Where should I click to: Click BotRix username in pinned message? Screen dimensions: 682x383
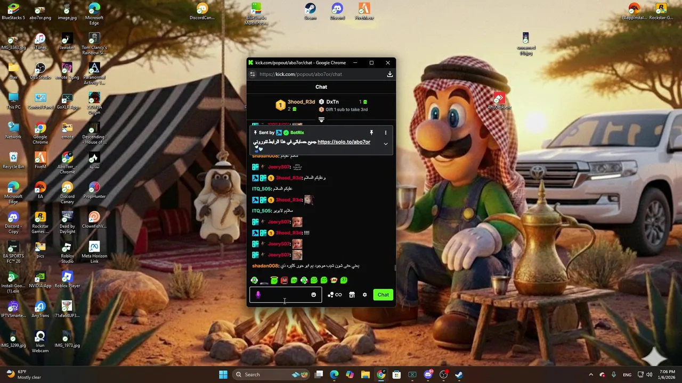(x=297, y=132)
